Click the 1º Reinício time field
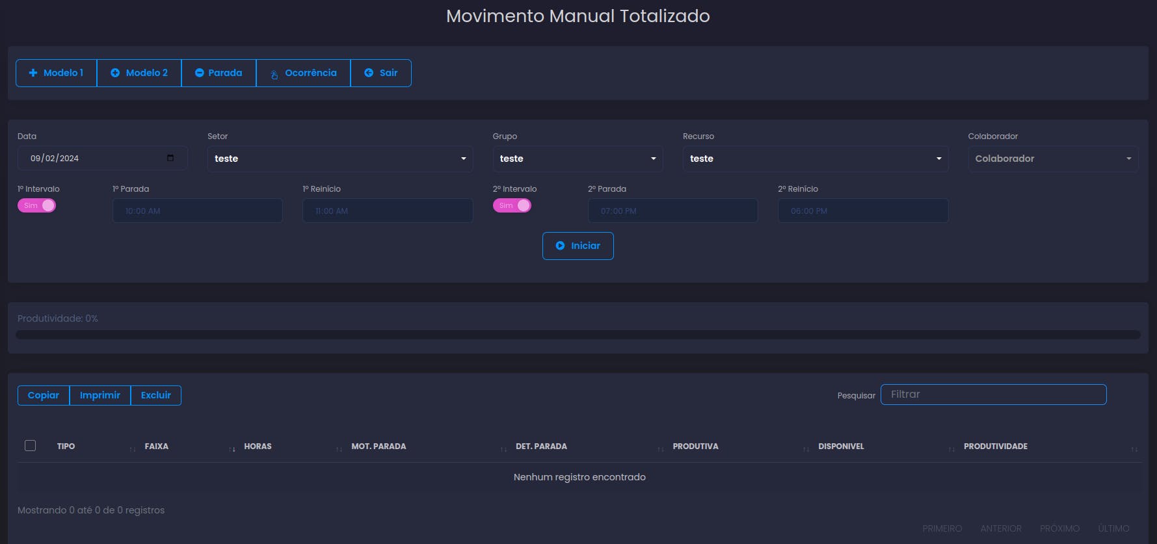Viewport: 1157px width, 544px height. (x=388, y=211)
